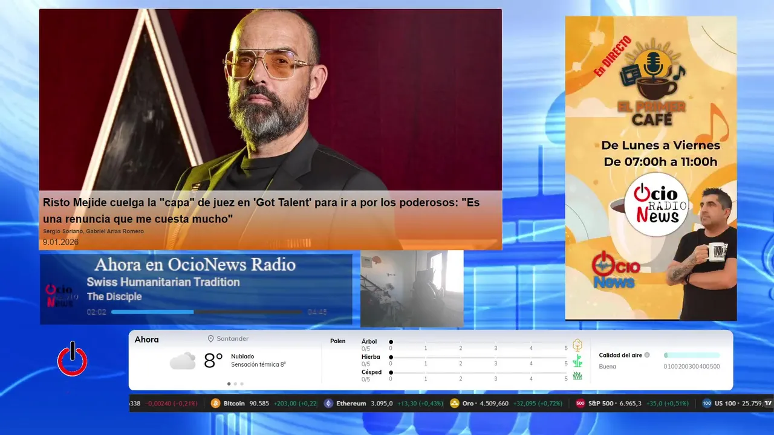
Task: Select the first weather widget page dot
Action: (x=229, y=384)
